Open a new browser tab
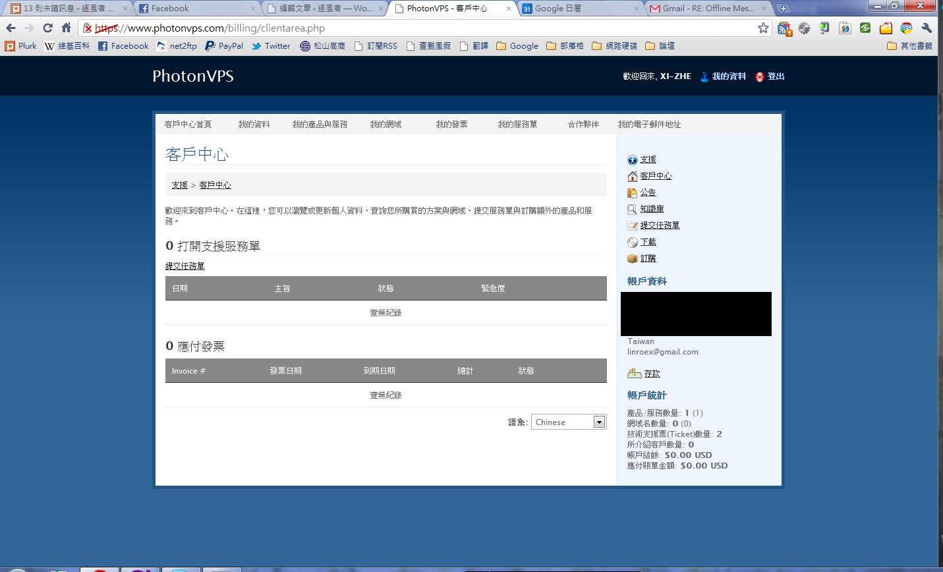This screenshot has height=572, width=943. (x=783, y=9)
